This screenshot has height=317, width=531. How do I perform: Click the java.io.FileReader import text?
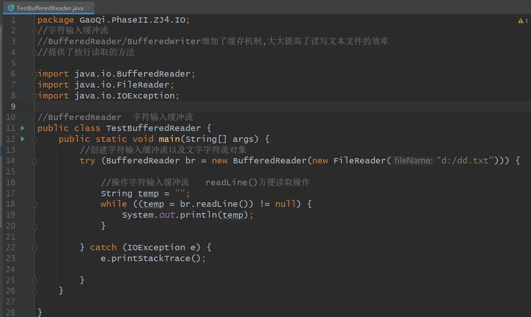(122, 85)
